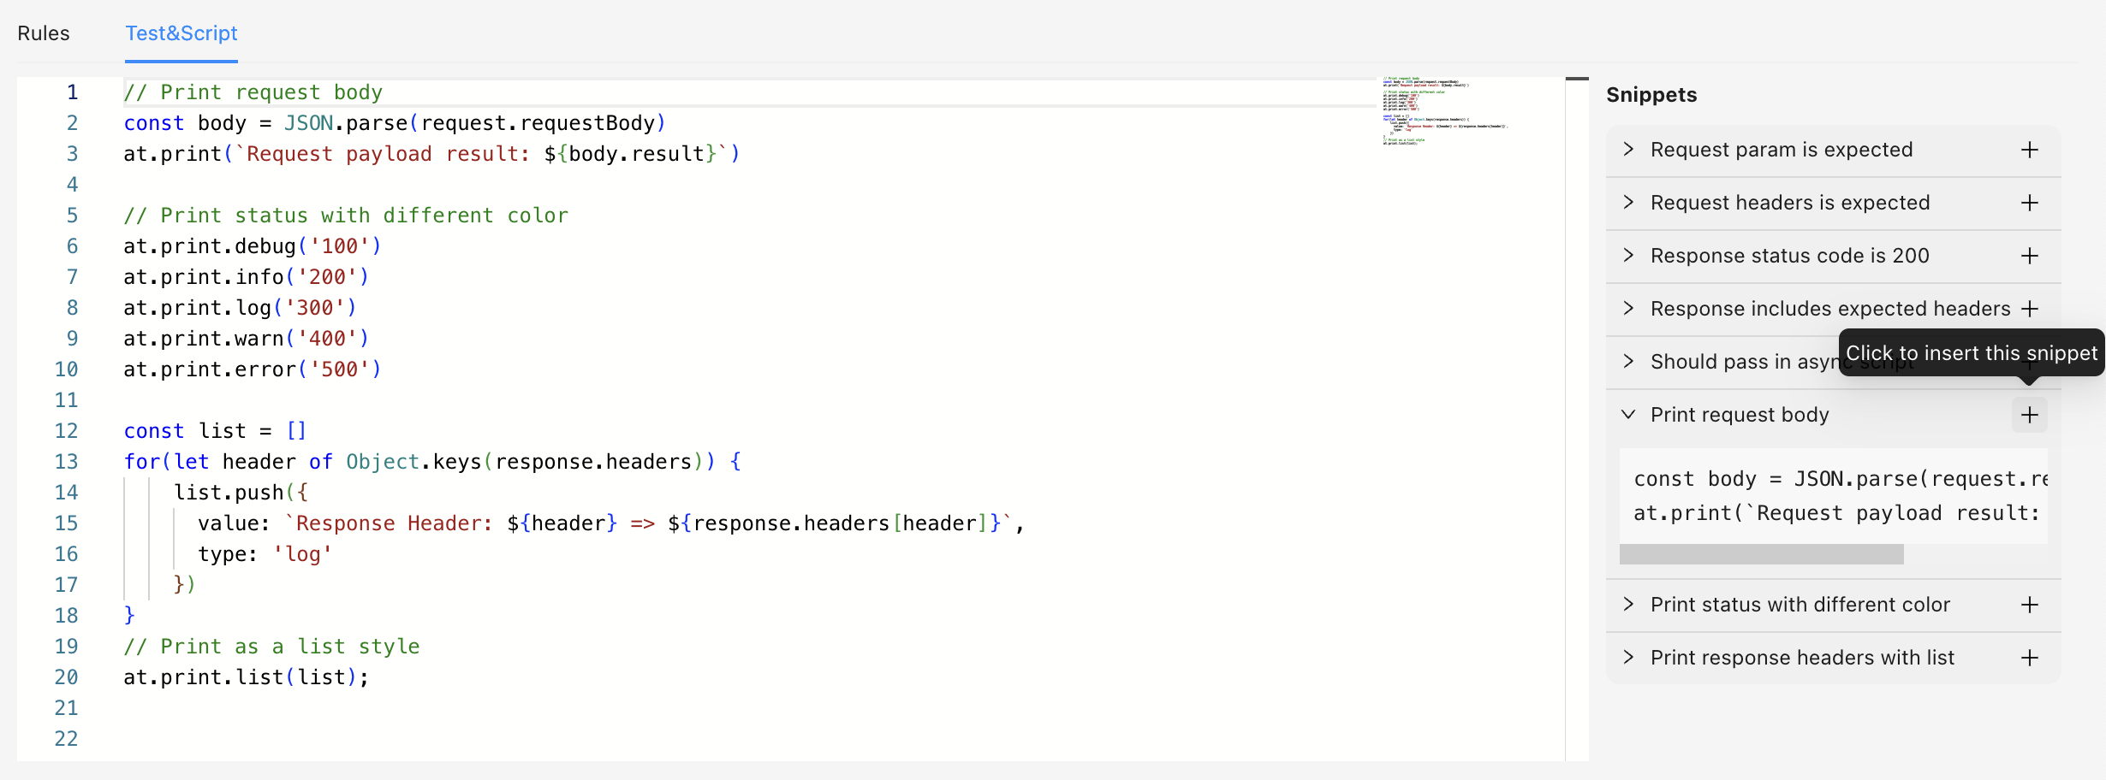Collapse the "Print request body" snippet
This screenshot has width=2106, height=780.
coord(1629,415)
